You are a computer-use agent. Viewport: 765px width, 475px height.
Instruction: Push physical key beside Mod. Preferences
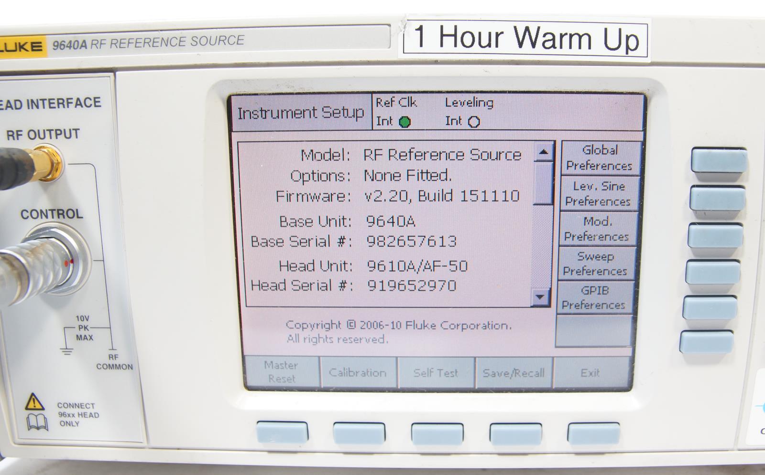click(715, 235)
